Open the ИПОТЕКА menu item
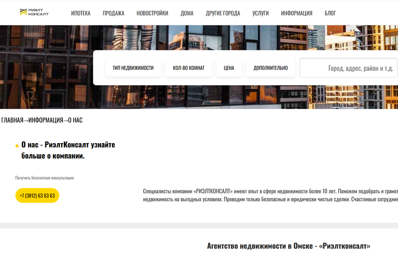The height and width of the screenshot is (257, 398). [80, 13]
